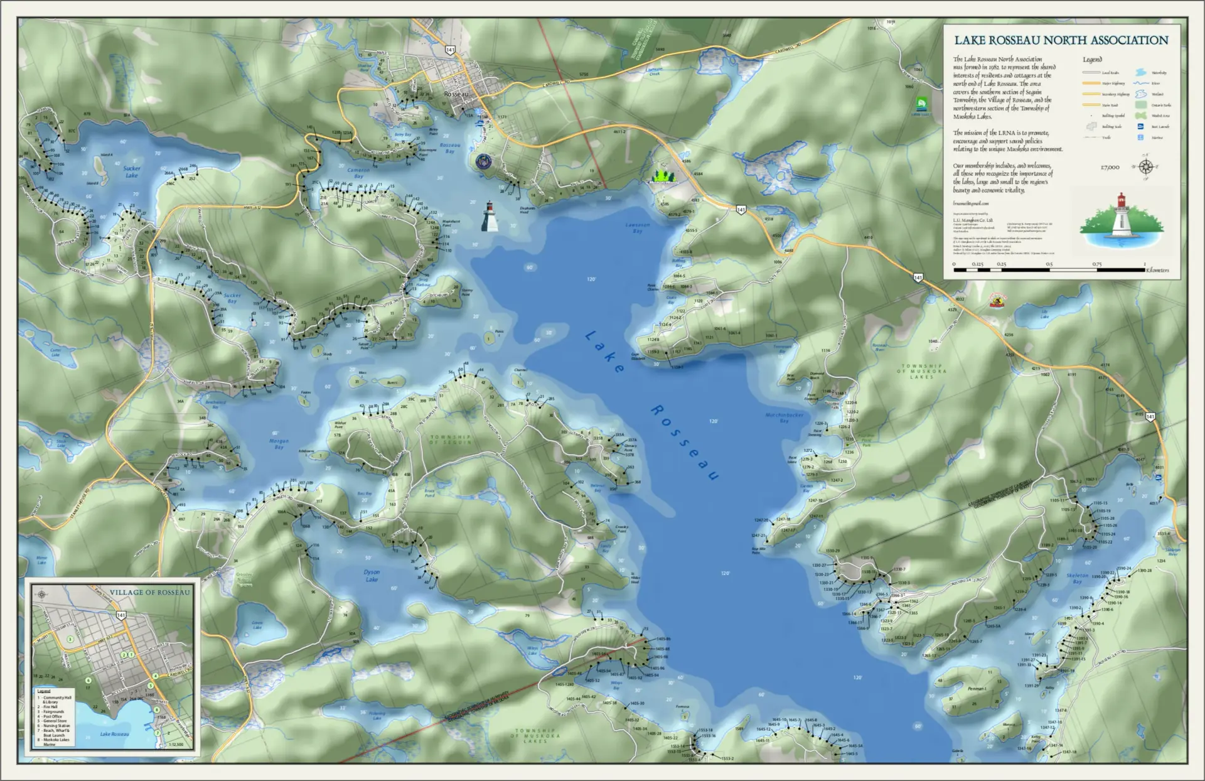Image resolution: width=1205 pixels, height=781 pixels.
Task: Click the Building Scale symbol in the Legend
Action: pos(1091,126)
